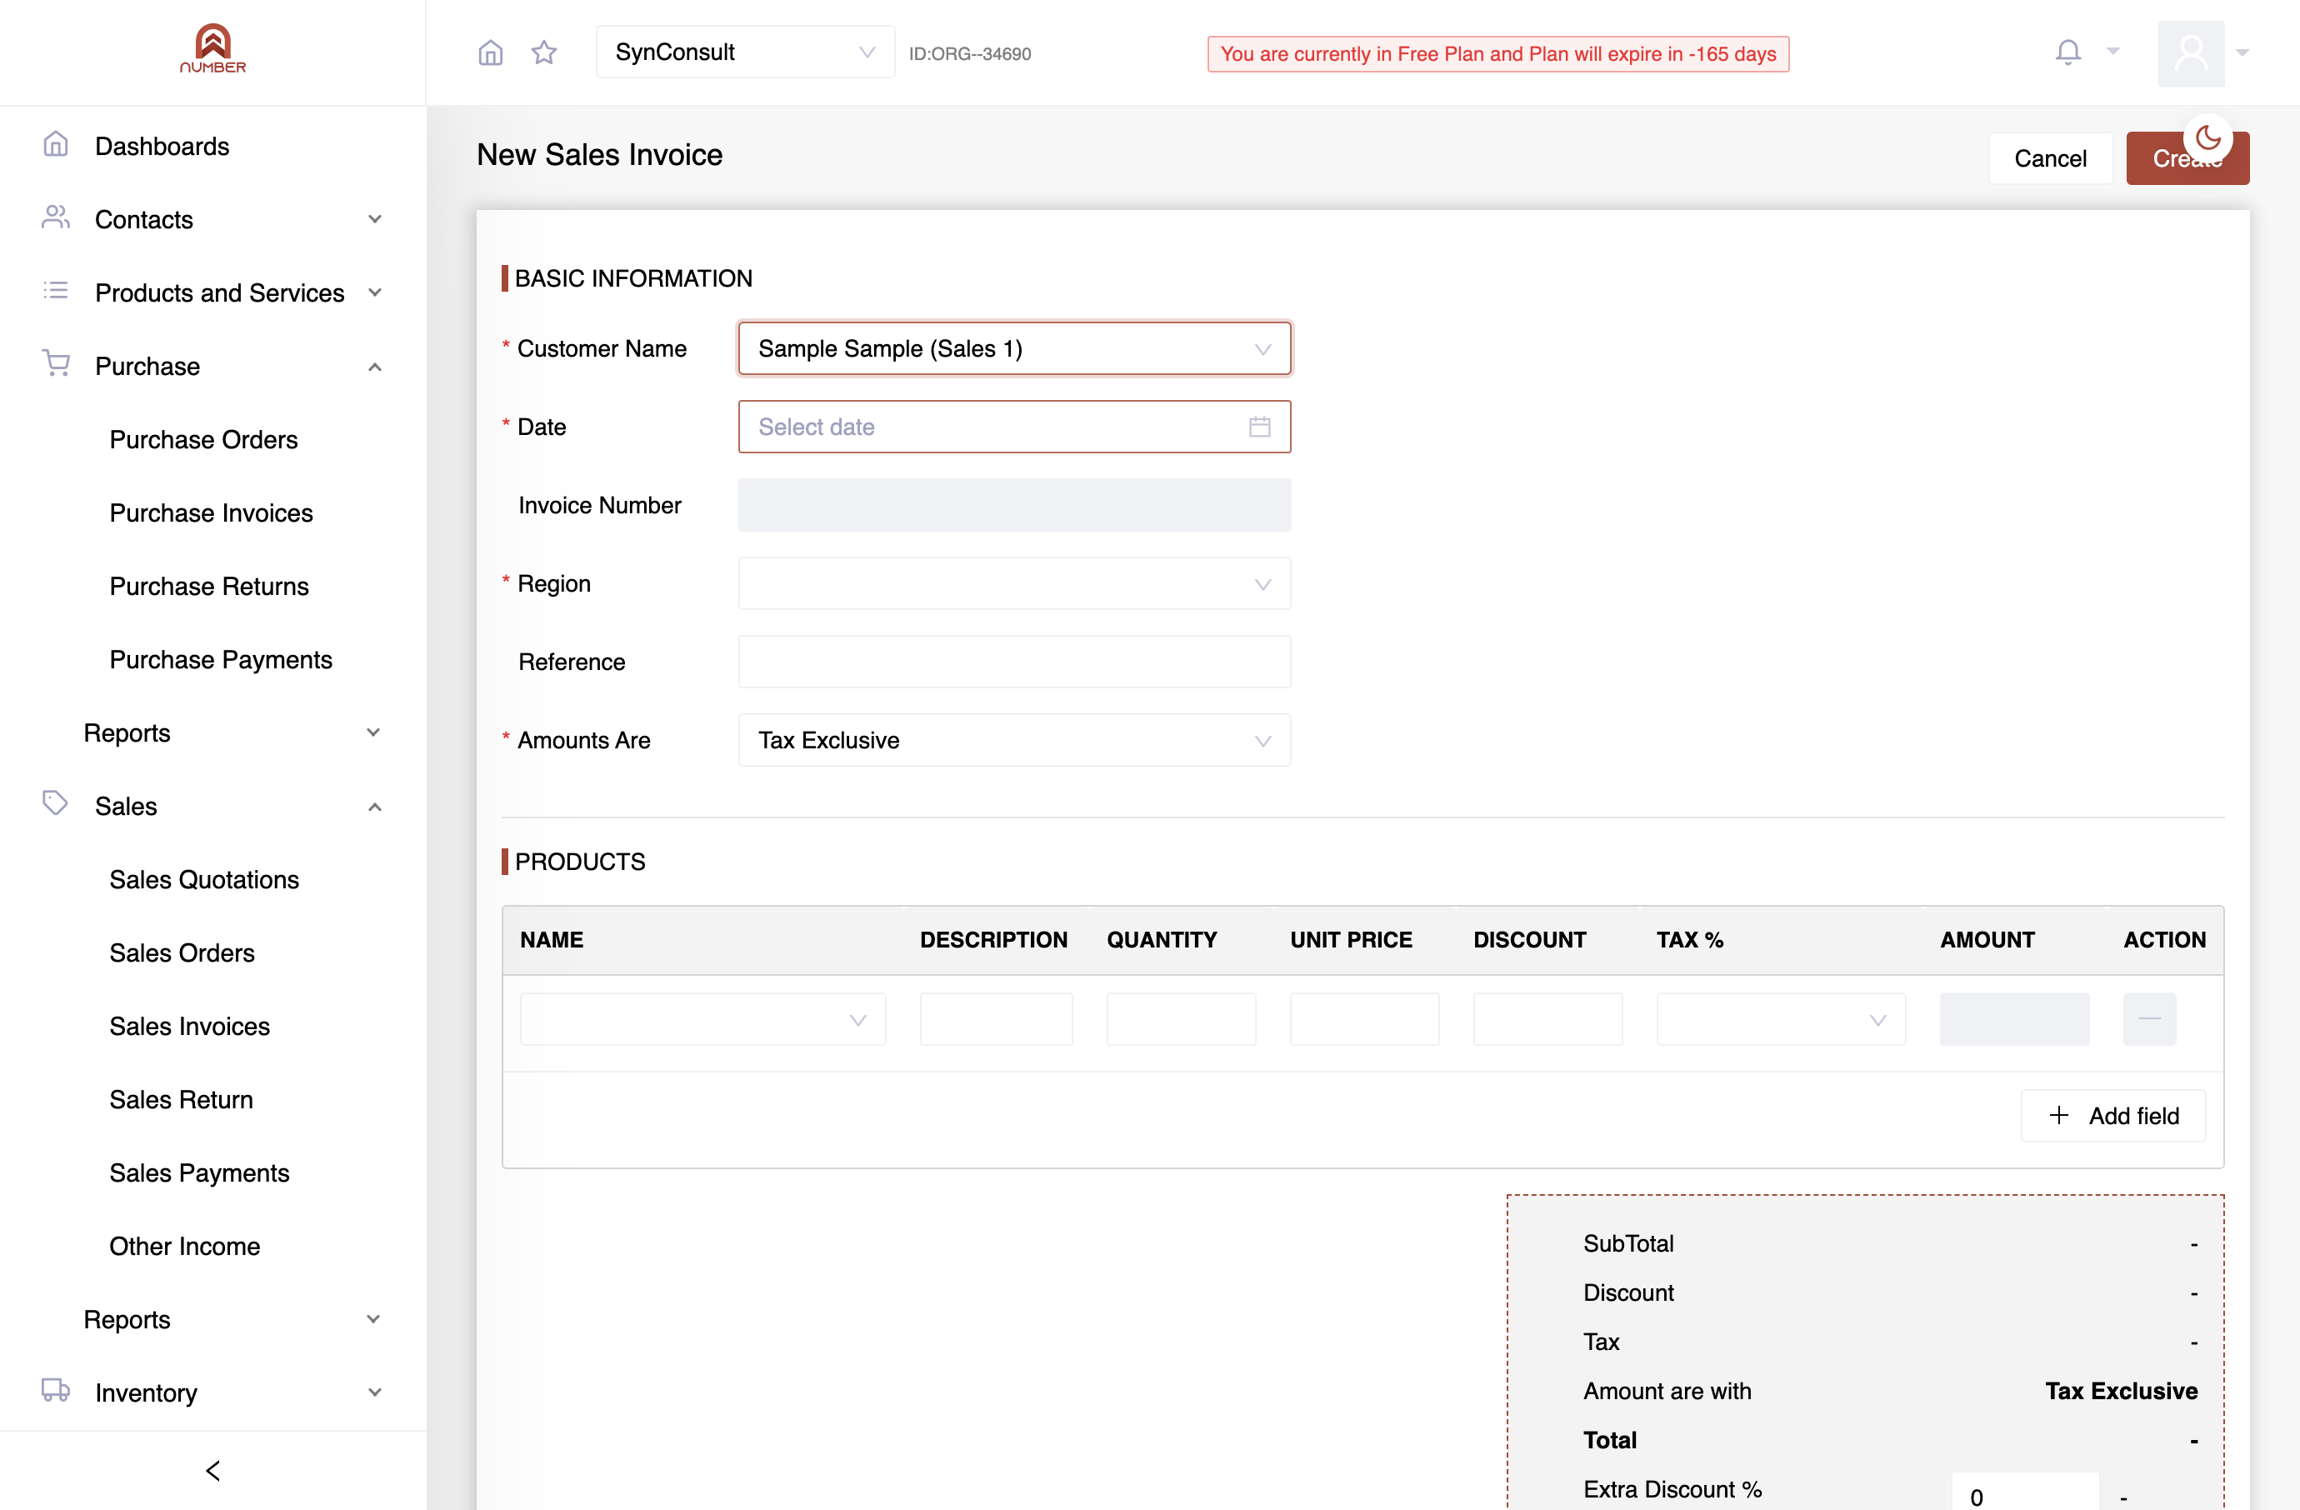Open Other Income page
This screenshot has height=1510, width=2300.
click(x=184, y=1247)
